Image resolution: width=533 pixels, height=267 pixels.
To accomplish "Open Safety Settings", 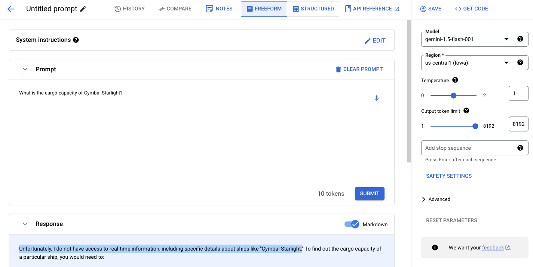I will click(x=449, y=176).
